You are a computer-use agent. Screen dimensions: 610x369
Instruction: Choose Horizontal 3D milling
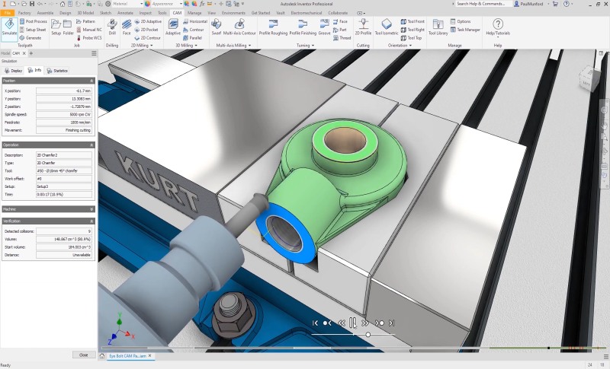[x=195, y=21]
